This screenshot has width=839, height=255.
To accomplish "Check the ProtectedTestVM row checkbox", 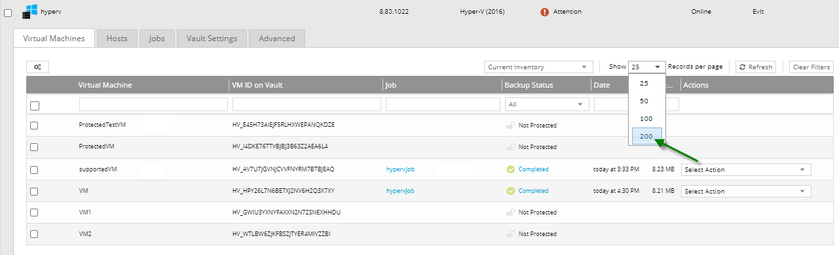I will (34, 126).
